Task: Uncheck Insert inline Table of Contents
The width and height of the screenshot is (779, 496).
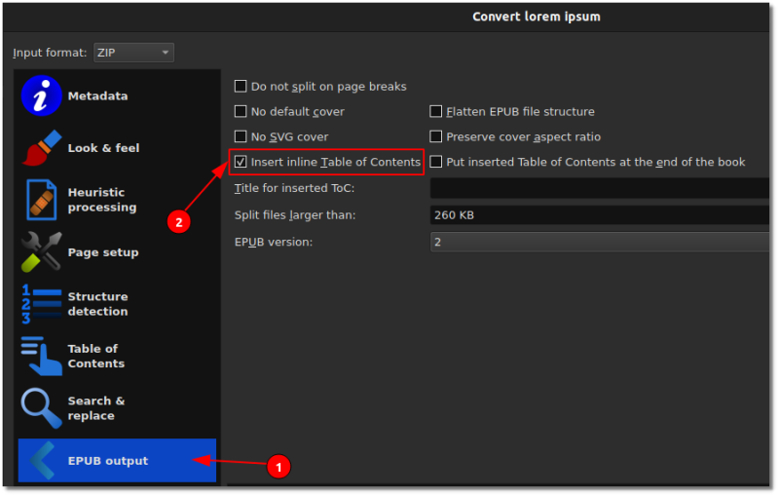Action: point(241,162)
